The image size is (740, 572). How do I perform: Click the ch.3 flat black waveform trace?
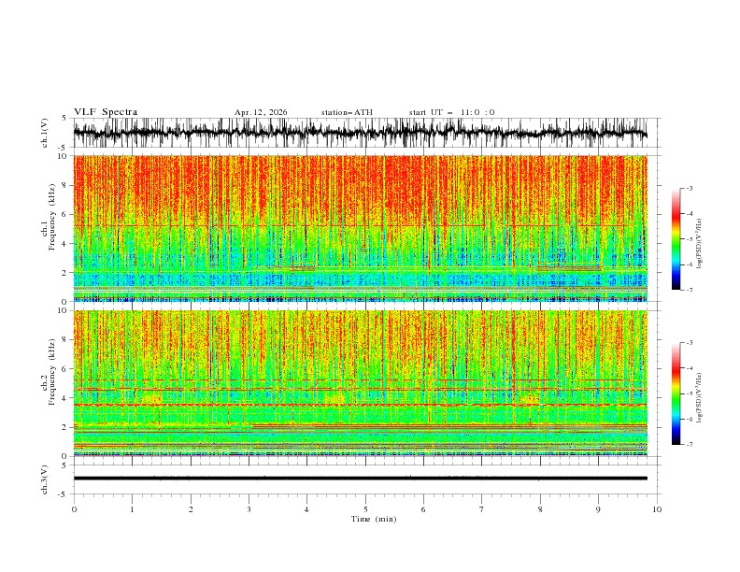pyautogui.click(x=360, y=479)
